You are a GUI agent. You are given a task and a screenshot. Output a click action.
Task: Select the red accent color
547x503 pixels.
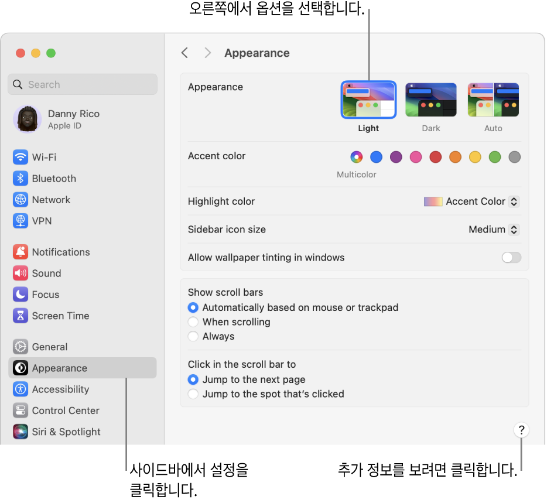pyautogui.click(x=435, y=157)
